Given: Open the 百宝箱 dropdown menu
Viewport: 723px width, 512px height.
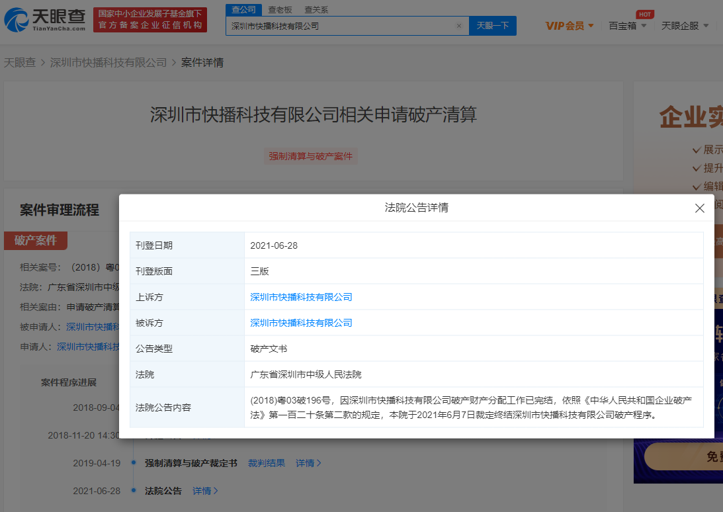Looking at the screenshot, I should coord(627,26).
